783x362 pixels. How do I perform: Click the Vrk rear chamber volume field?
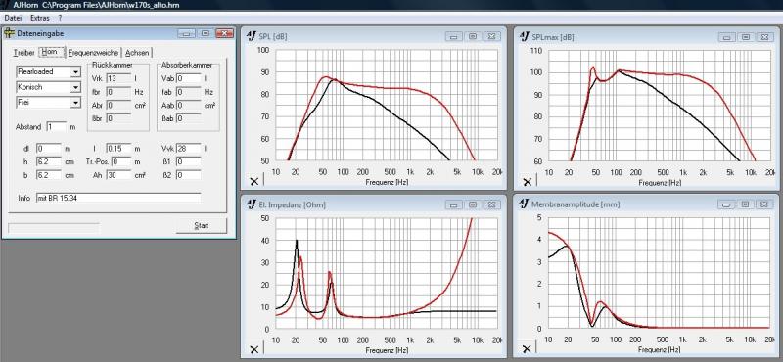[118, 78]
